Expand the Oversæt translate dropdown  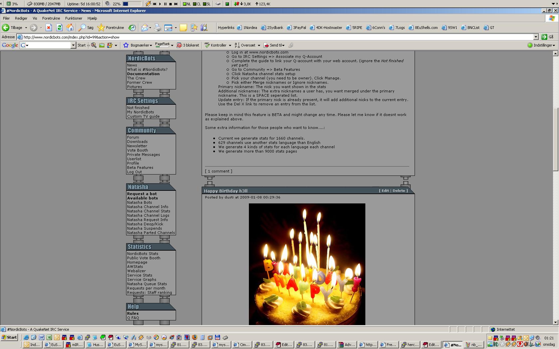click(x=259, y=45)
